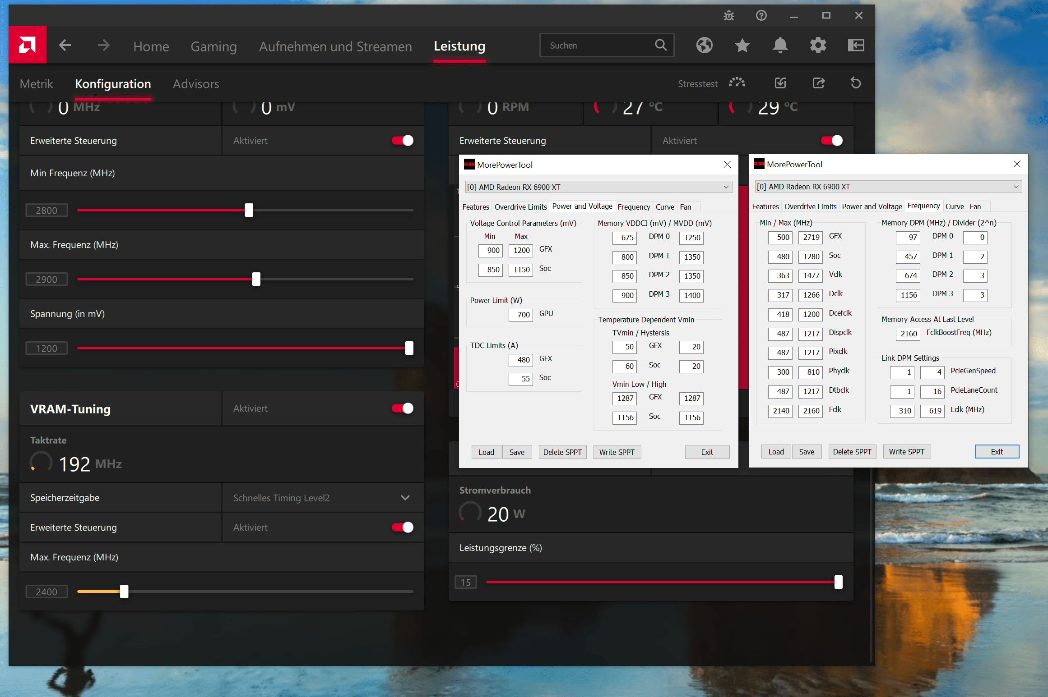Click the bug report icon
The image size is (1048, 697).
(728, 16)
